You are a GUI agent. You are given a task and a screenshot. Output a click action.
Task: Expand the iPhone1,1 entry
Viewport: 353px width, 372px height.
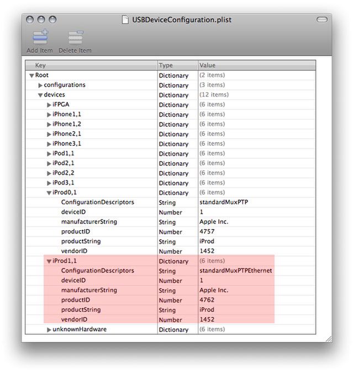click(49, 115)
